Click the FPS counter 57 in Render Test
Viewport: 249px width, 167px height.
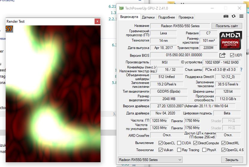9,29
